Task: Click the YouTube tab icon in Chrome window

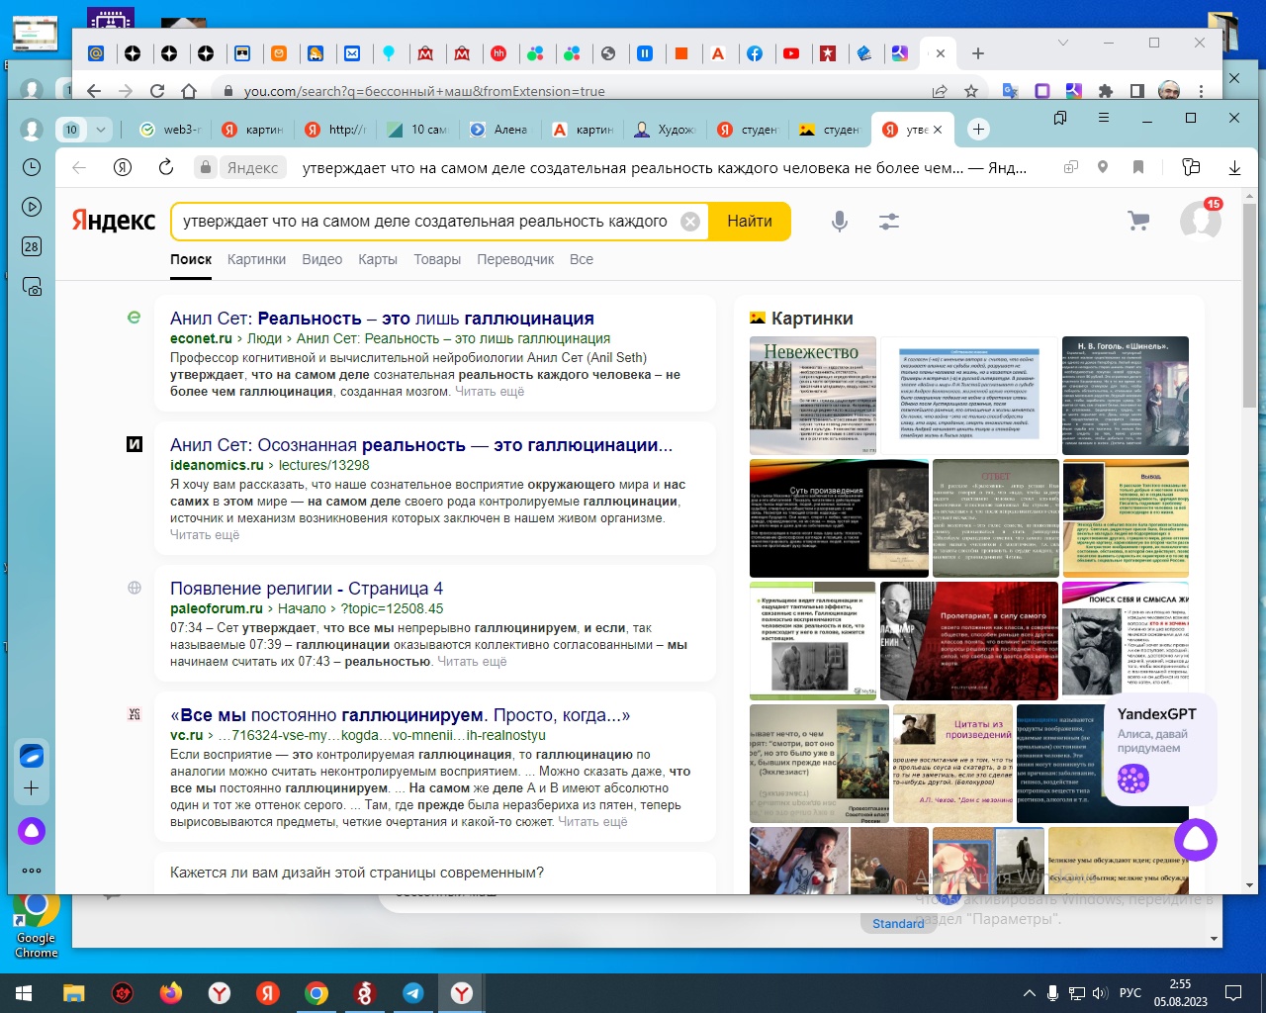Action: point(791,53)
